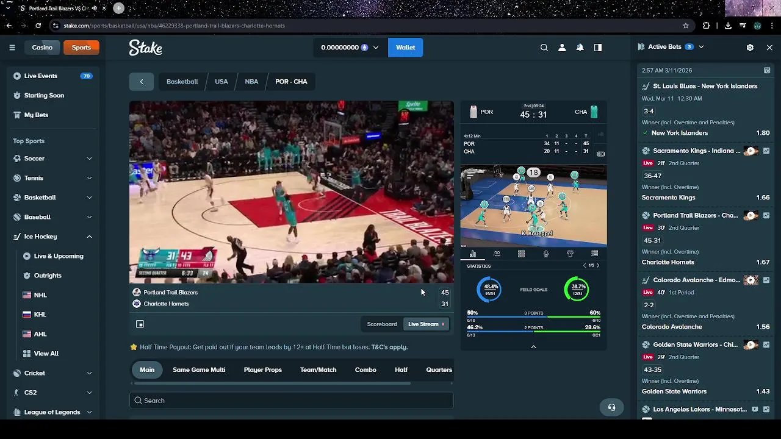Select the Casino mode button
Viewport: 781px width, 439px height.
[42, 48]
